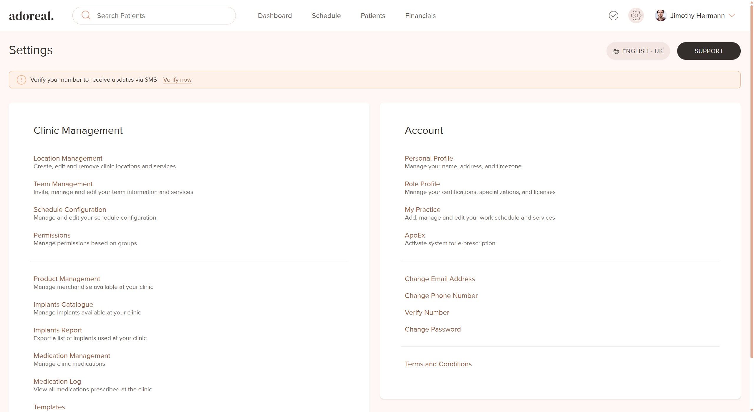The width and height of the screenshot is (754, 412).
Task: Open the Schedule menu item
Action: [x=326, y=16]
